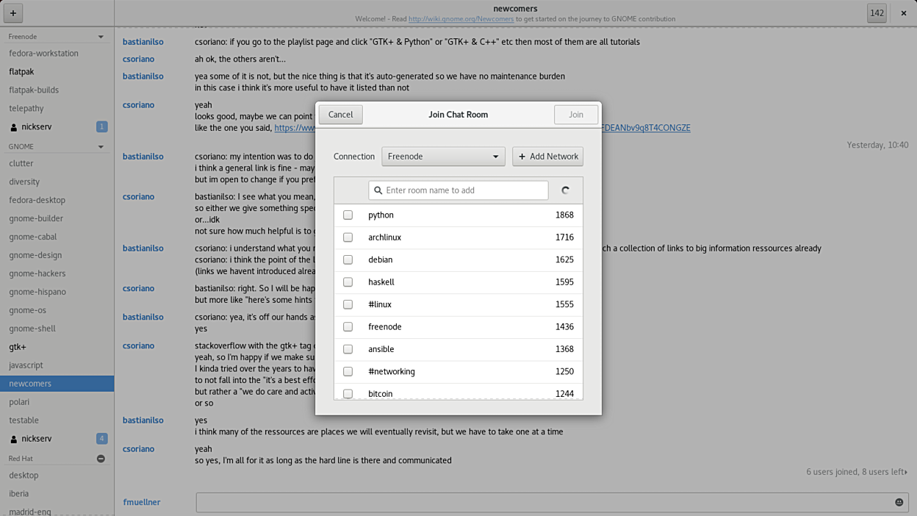Screen dimensions: 917x516
Task: Open nickserv private chat under Freenode
Action: tap(37, 126)
